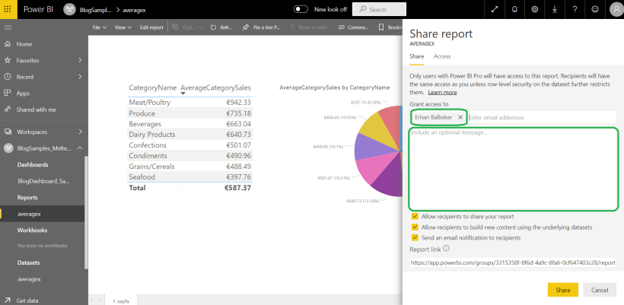
Task: Open the app launcher waffle icon
Action: [x=8, y=8]
